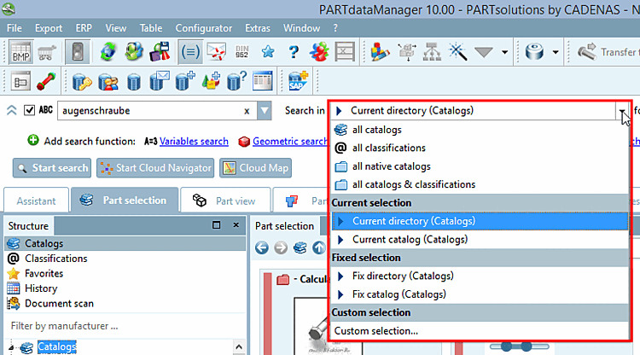Open the search term history dropdown
The image size is (640, 355).
(x=265, y=111)
